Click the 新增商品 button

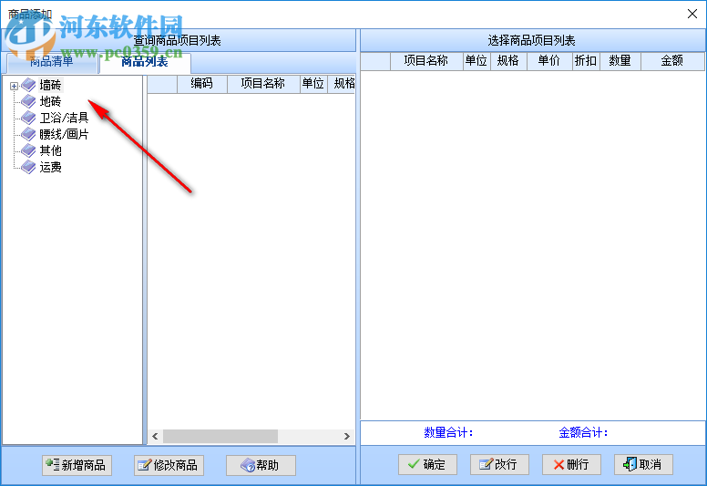[77, 465]
